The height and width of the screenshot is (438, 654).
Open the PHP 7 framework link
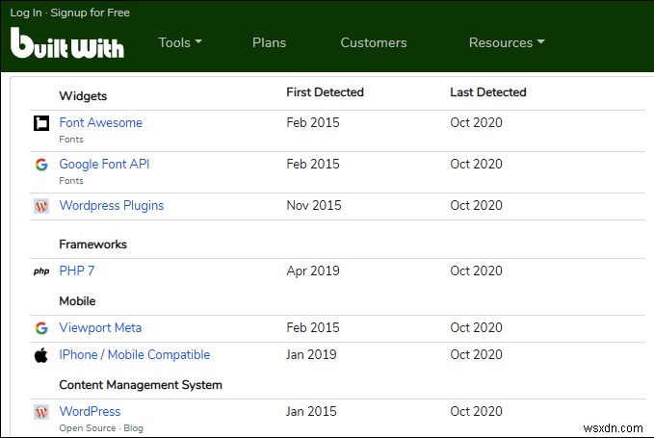click(77, 271)
